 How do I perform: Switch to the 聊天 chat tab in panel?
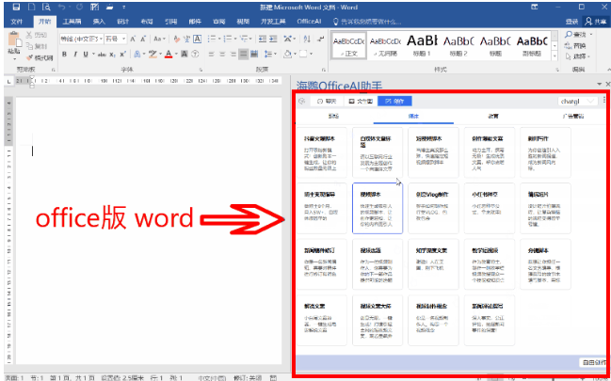327,102
